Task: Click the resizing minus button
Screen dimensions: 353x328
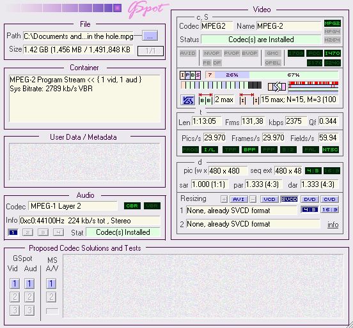Action: pos(253,199)
